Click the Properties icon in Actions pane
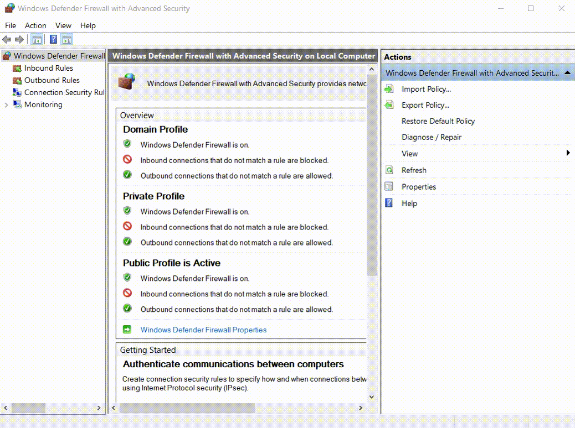 point(389,186)
